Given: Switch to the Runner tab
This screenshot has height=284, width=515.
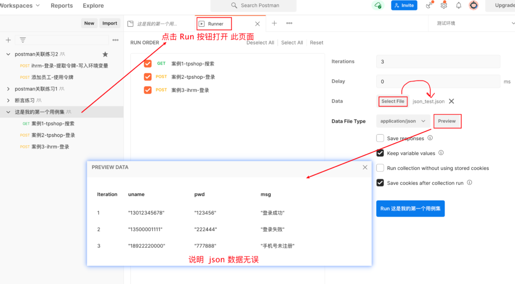Looking at the screenshot, I should tap(215, 24).
